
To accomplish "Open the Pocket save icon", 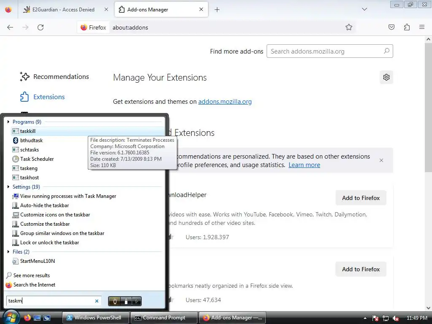I will (x=391, y=27).
